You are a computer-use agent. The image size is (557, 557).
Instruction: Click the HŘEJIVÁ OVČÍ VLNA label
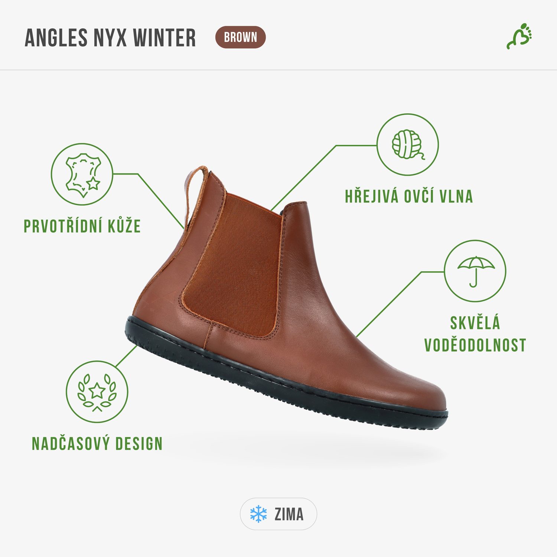[x=409, y=196]
